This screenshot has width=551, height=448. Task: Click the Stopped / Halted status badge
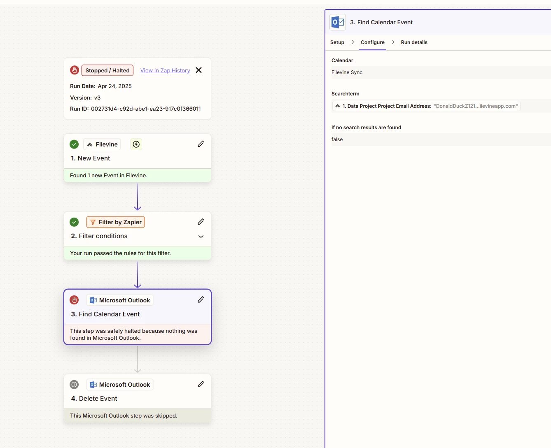(x=107, y=70)
